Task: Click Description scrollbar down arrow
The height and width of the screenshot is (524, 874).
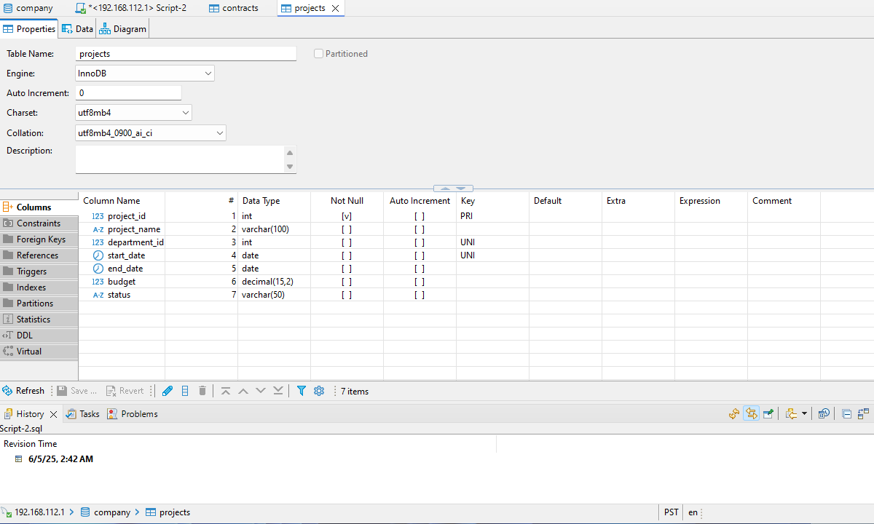Action: (x=290, y=167)
